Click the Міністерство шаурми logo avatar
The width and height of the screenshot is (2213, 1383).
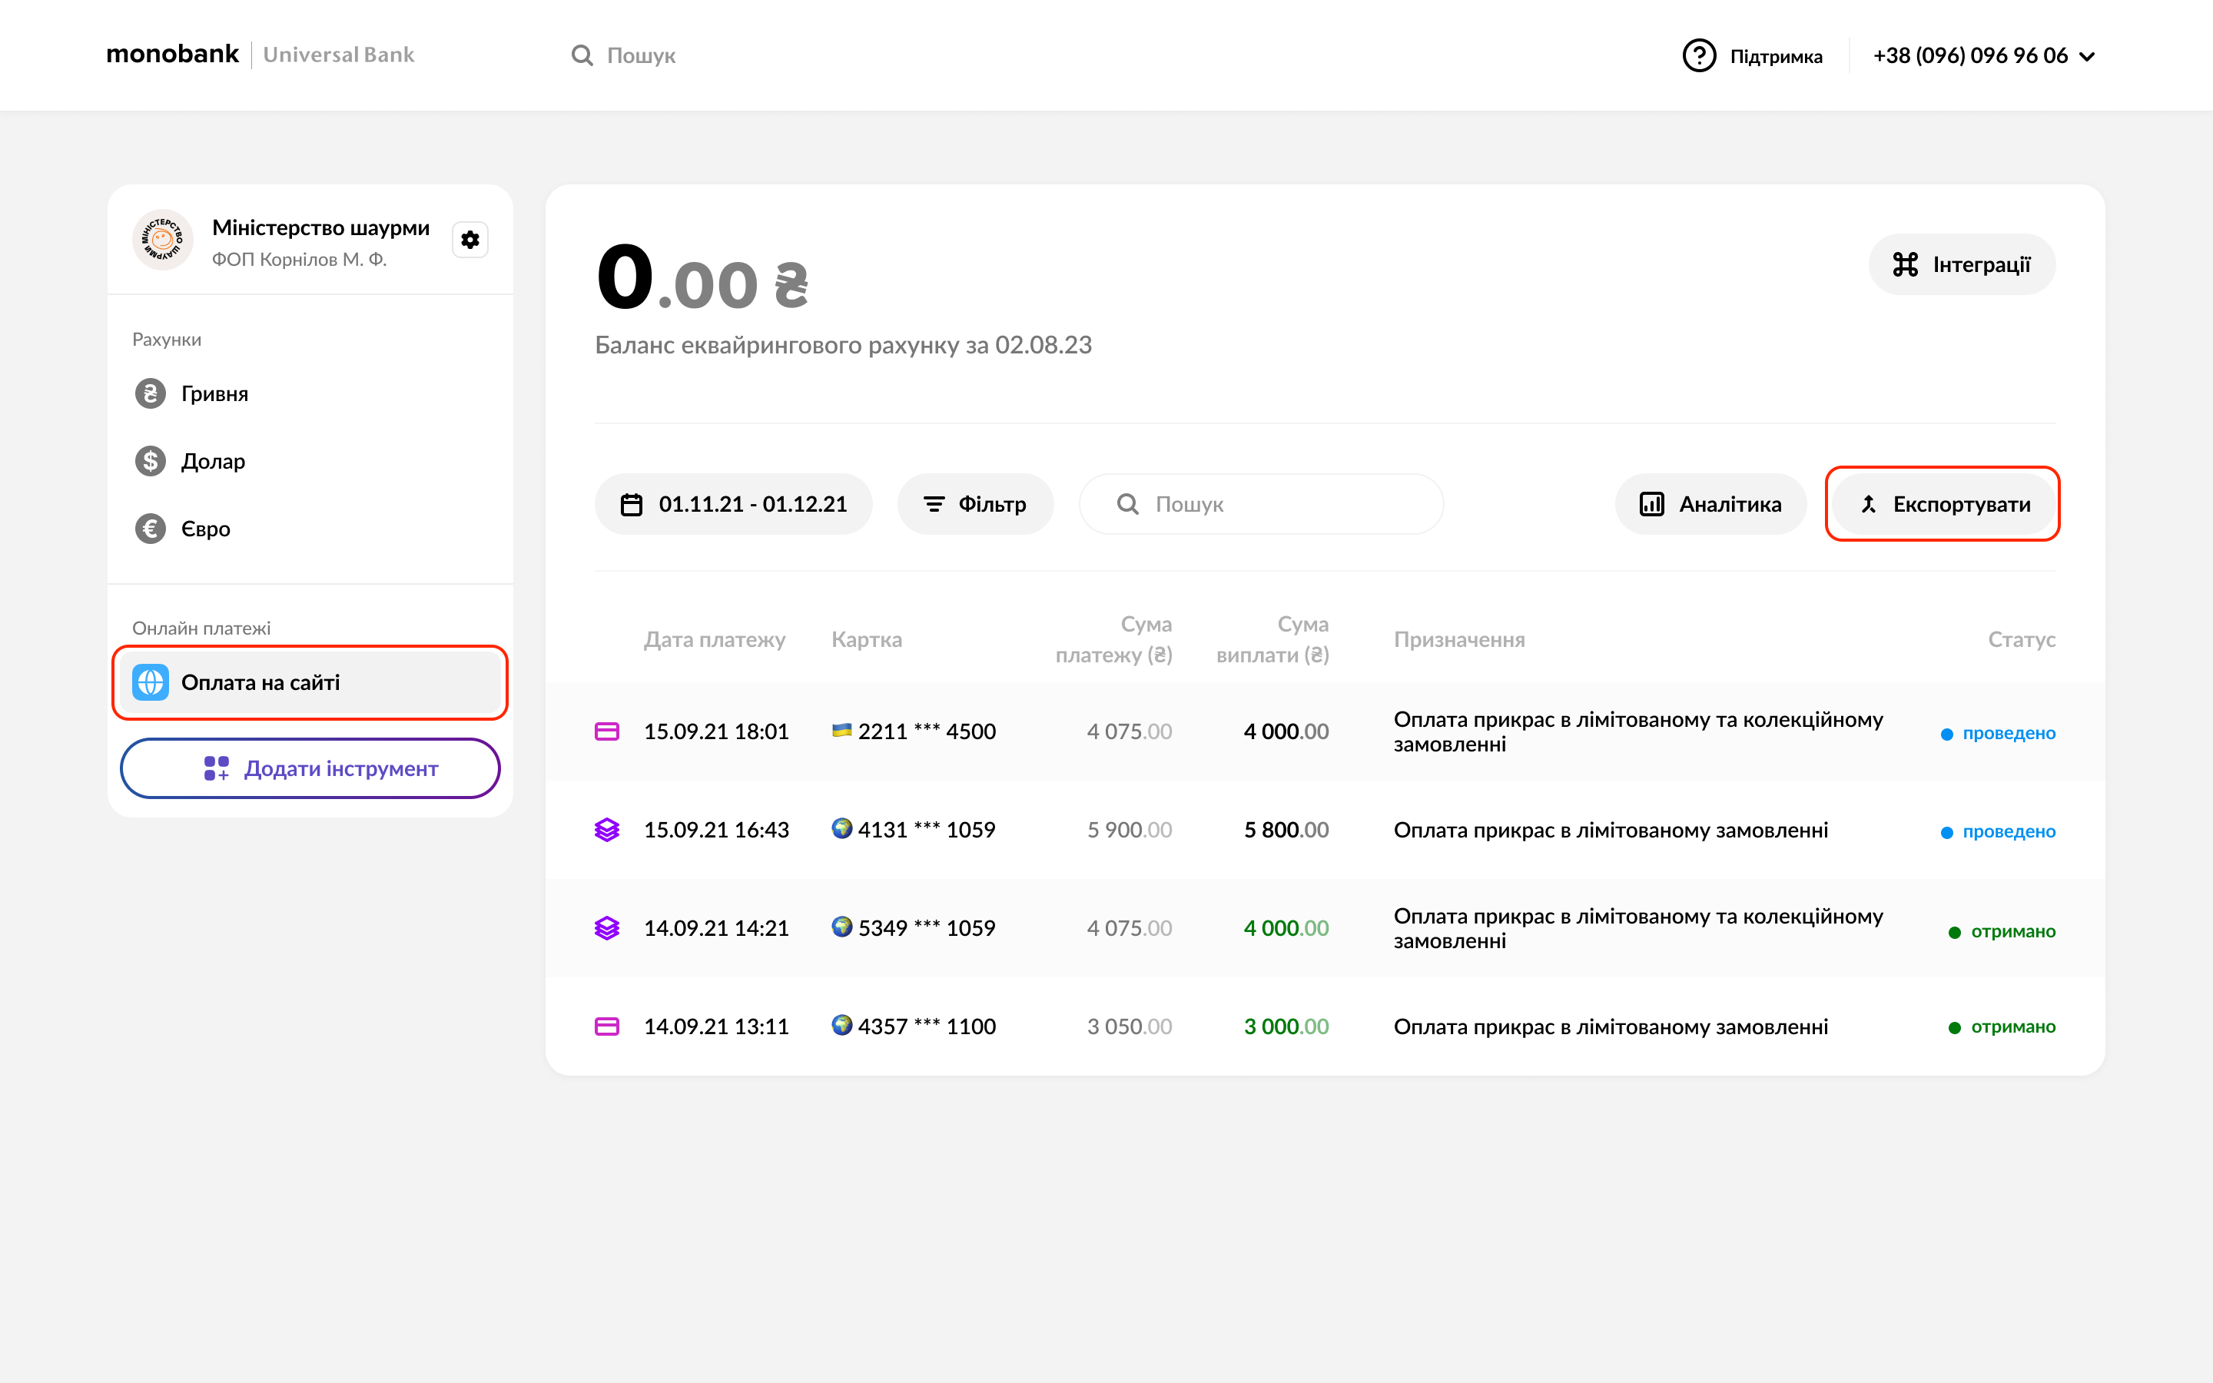163,240
